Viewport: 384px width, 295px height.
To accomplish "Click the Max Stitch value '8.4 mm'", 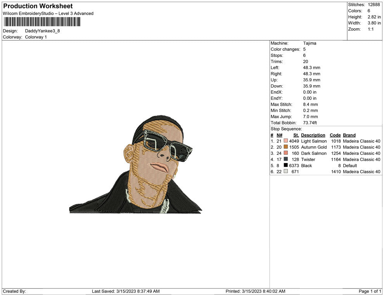I will coord(310,105).
